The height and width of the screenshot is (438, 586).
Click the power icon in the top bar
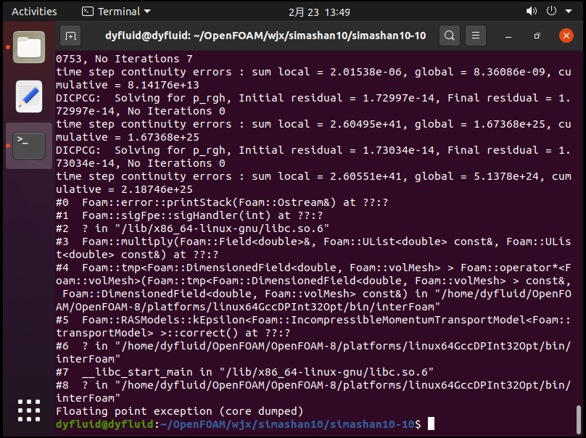click(x=552, y=11)
